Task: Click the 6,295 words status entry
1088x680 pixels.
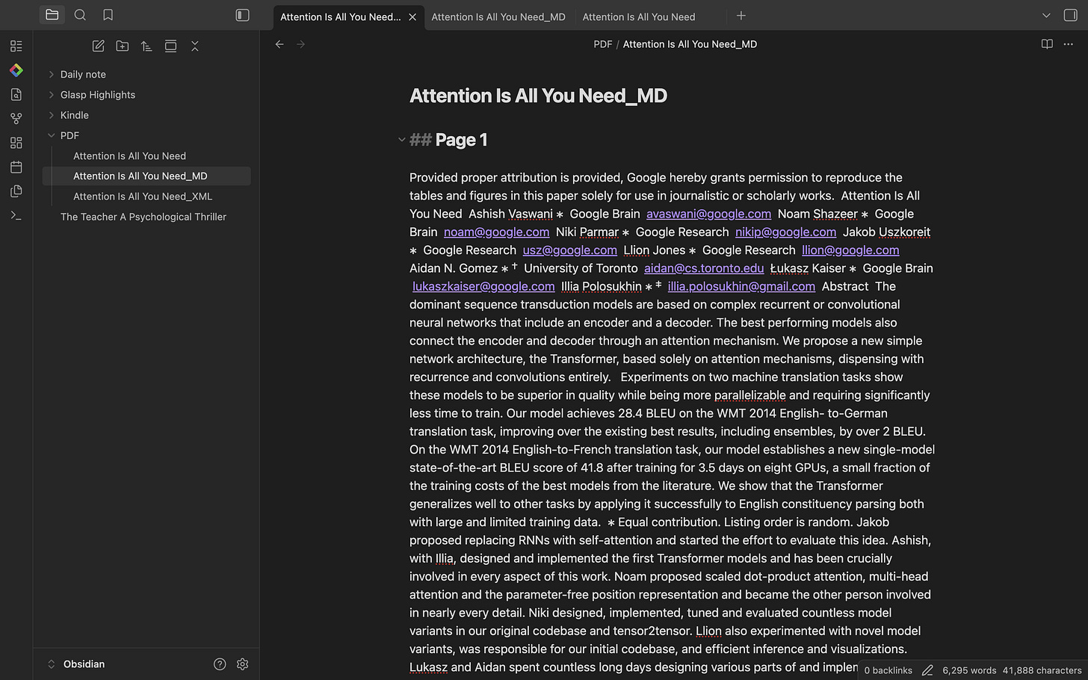Action: (969, 670)
